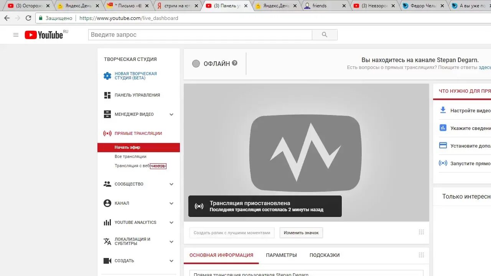Expand the СООБЩЕСТВО section arrow
Screen dimensions: 491x276
171,184
